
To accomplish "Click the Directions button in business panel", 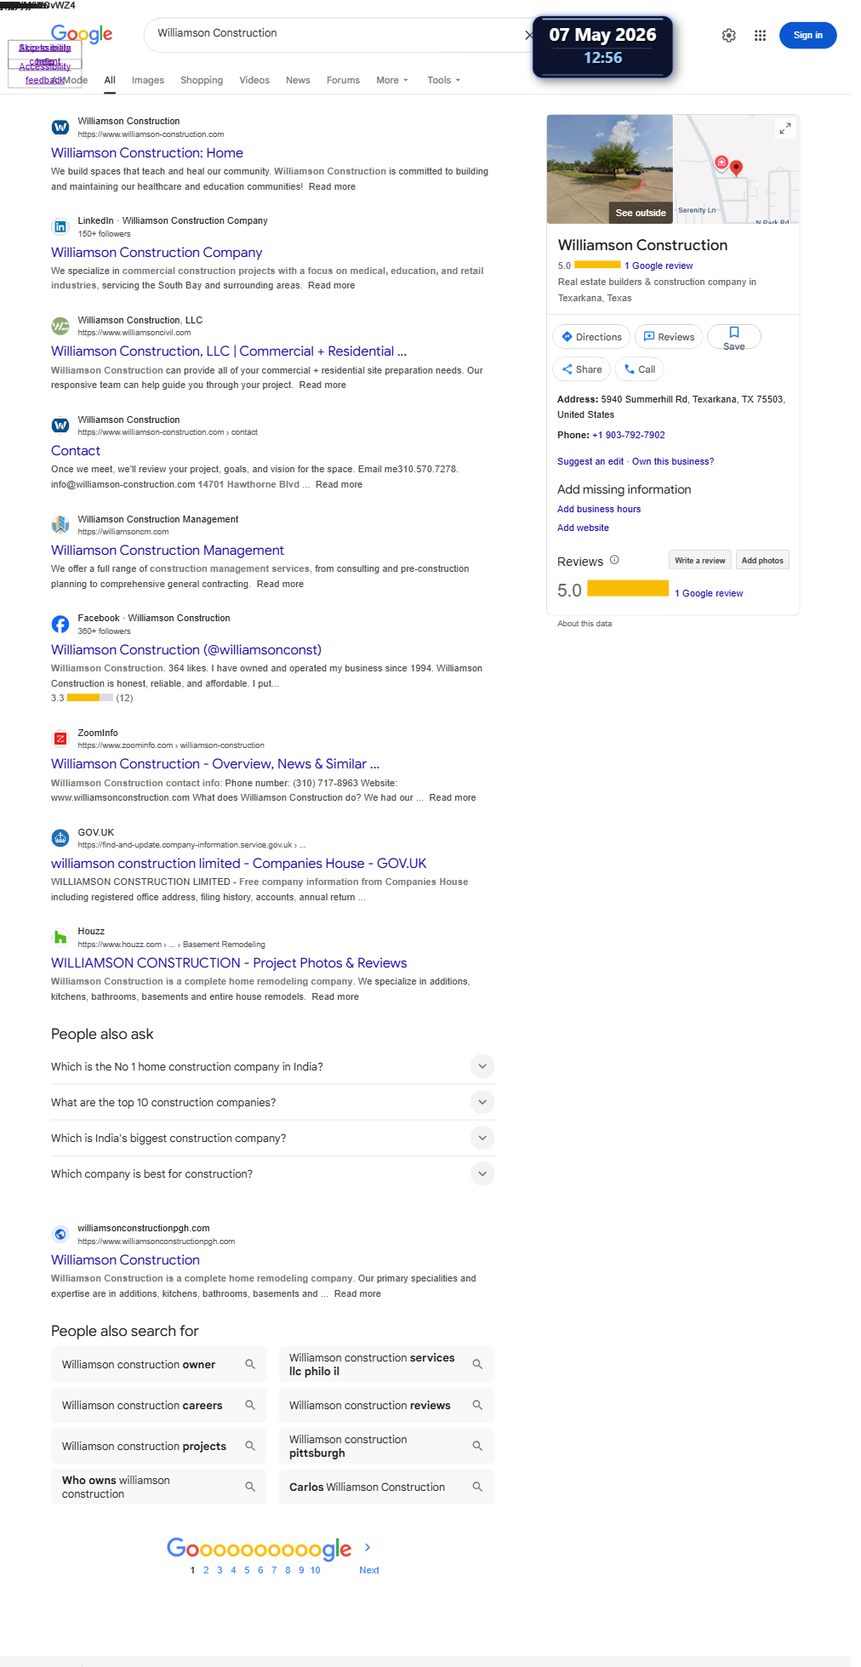I will tap(591, 337).
